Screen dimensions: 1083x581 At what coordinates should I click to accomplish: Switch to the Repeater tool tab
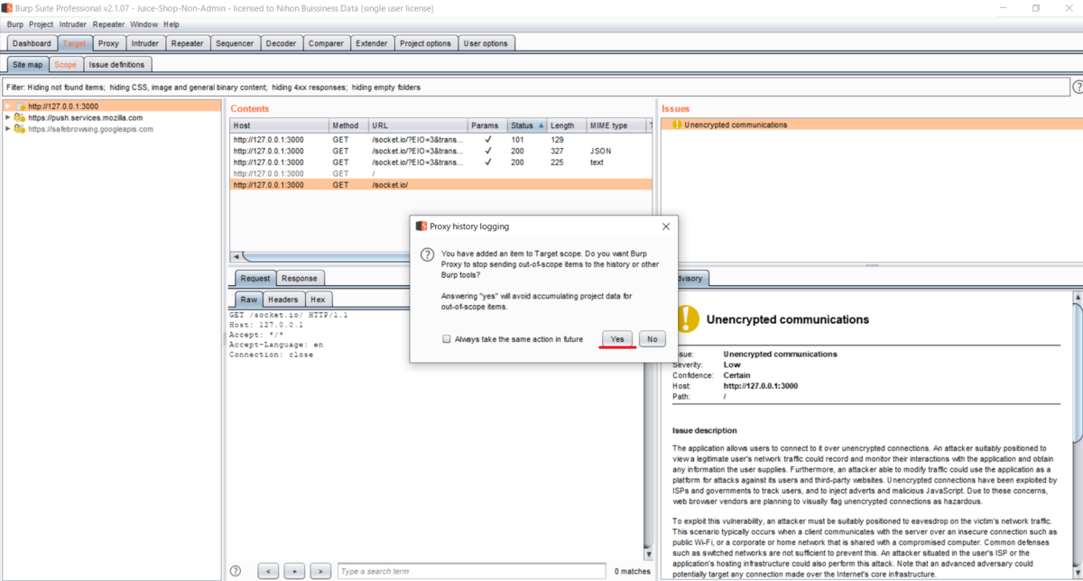pyautogui.click(x=188, y=43)
